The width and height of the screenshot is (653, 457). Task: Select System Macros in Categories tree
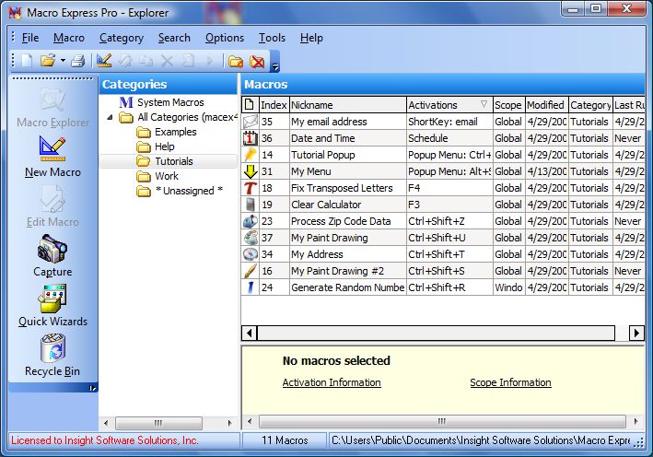[x=170, y=102]
